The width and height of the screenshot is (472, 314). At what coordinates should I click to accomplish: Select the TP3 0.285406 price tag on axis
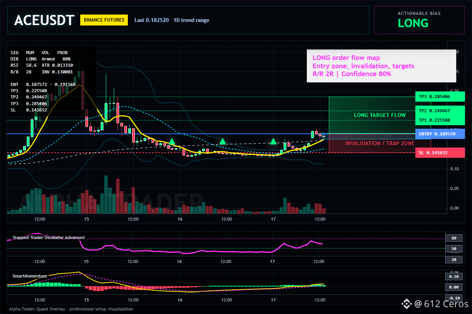tap(440, 97)
